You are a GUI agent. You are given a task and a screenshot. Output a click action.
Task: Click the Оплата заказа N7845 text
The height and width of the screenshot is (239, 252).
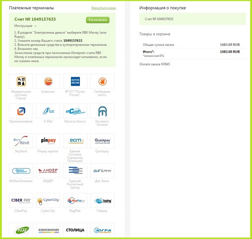[x=154, y=64]
